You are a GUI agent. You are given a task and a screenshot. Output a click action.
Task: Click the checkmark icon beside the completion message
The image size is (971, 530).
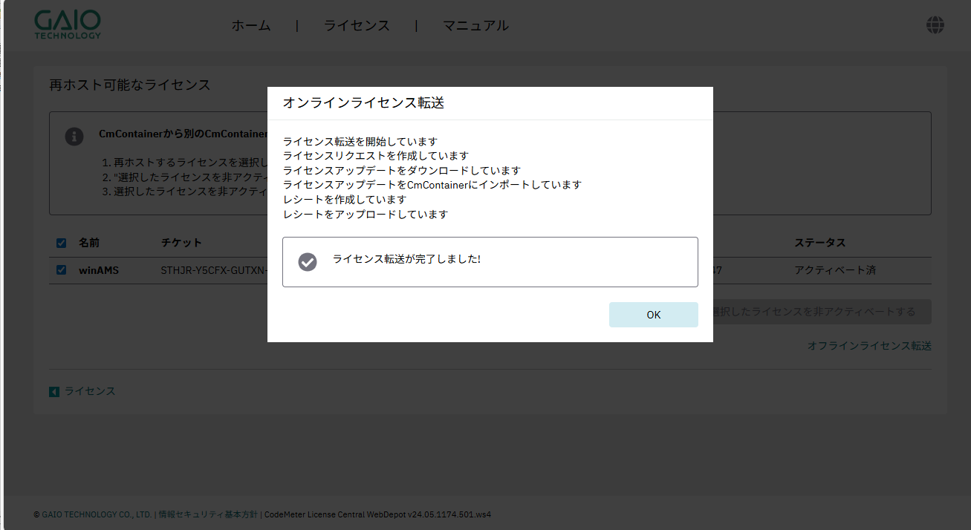[307, 261]
